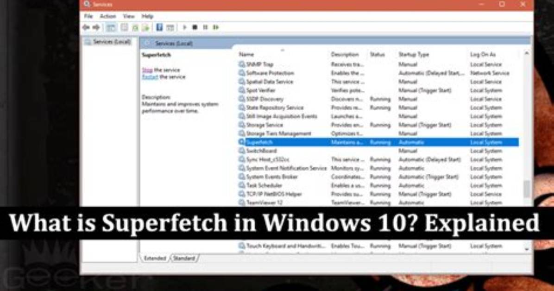Click the gear icon of Software Protection
554x291 pixels.
pos(242,73)
